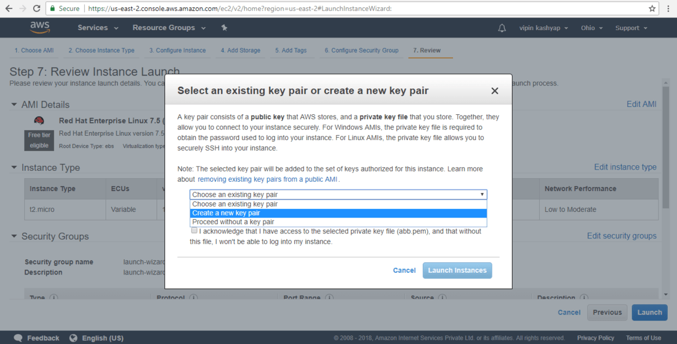This screenshot has height=344, width=677.
Task: Click Launch Instances button
Action: 457,270
